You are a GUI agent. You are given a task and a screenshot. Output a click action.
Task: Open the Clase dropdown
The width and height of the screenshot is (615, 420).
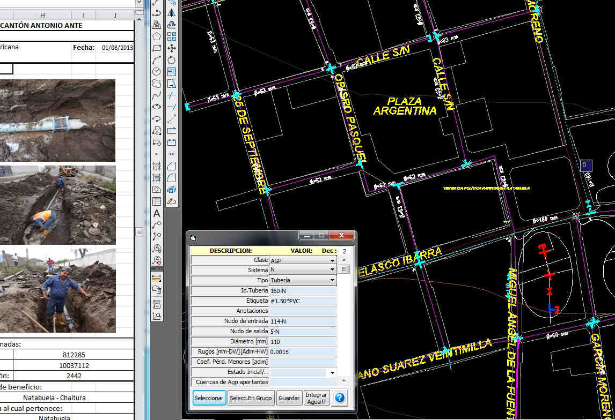pyautogui.click(x=333, y=260)
